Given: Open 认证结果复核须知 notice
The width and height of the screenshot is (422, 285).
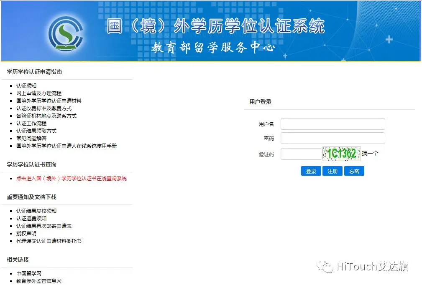Looking at the screenshot, I should 36,211.
